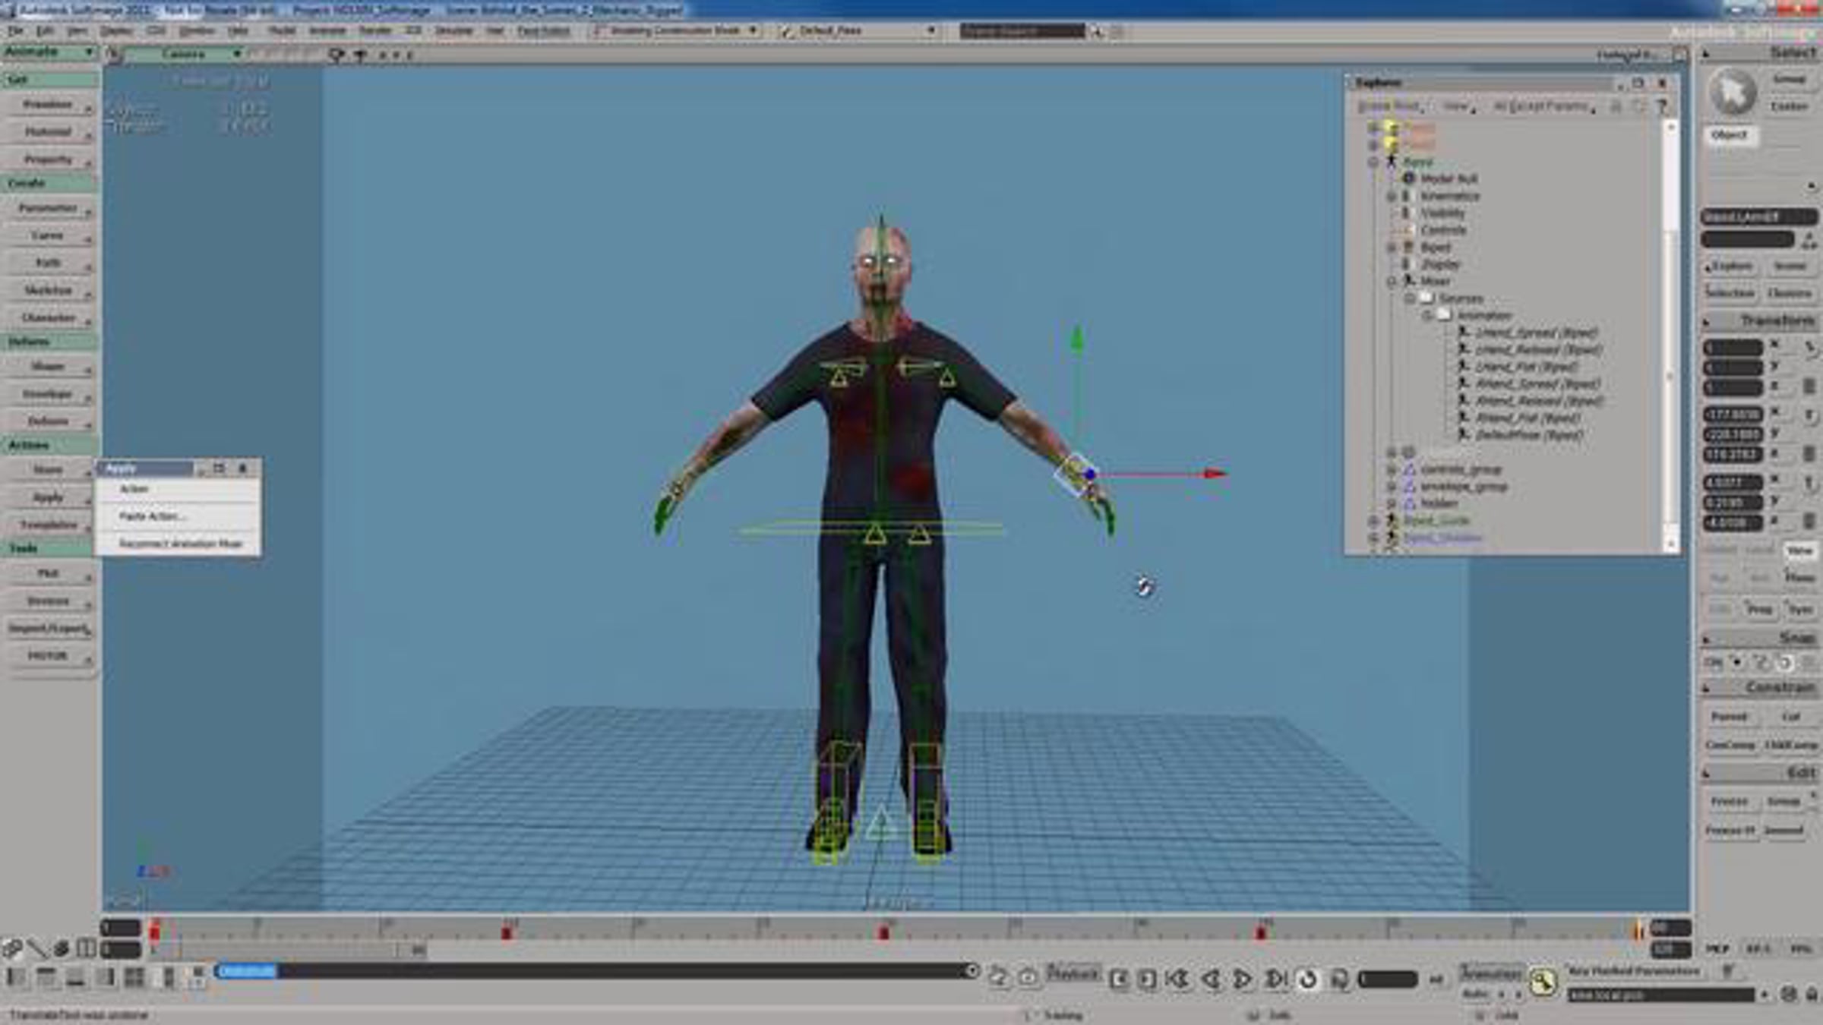Select Paste Action menu entry

point(150,516)
